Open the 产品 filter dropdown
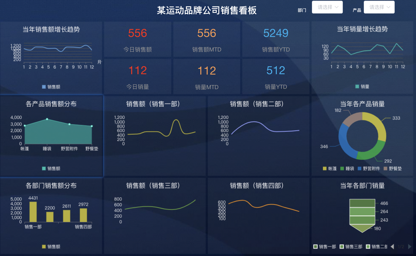Viewport: 416px width, 256px height. click(x=379, y=7)
